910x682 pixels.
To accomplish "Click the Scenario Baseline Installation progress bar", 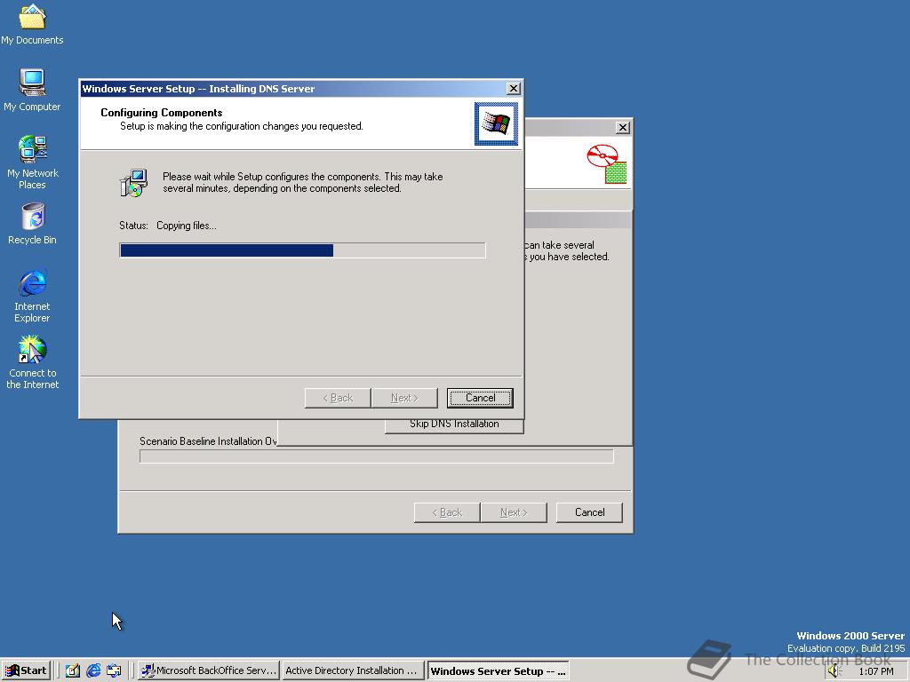I will coord(377,456).
